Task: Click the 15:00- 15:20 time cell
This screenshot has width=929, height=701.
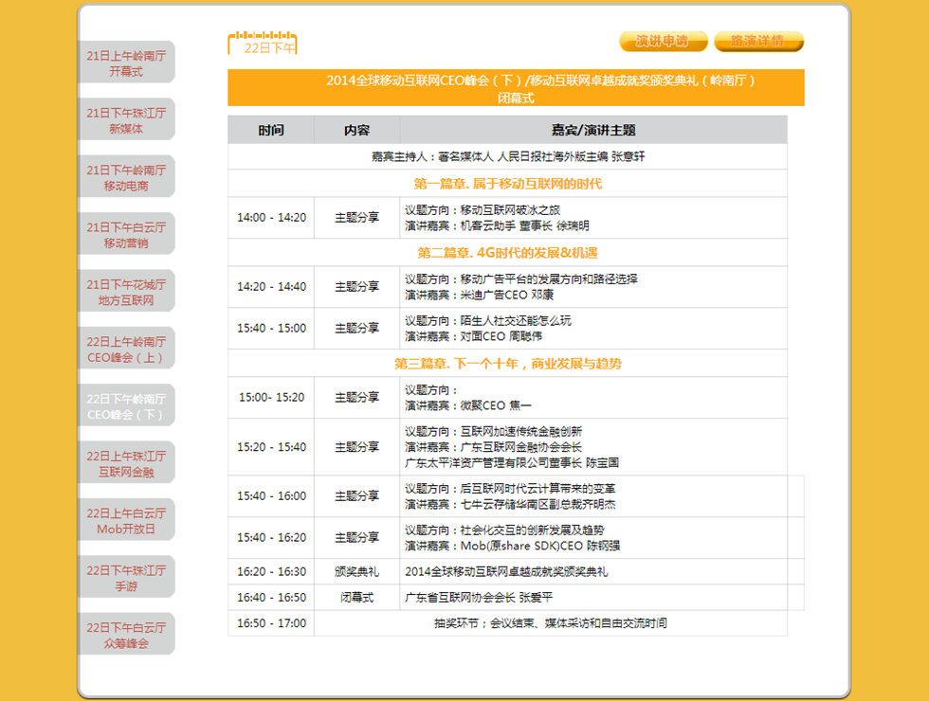Action: click(x=271, y=397)
